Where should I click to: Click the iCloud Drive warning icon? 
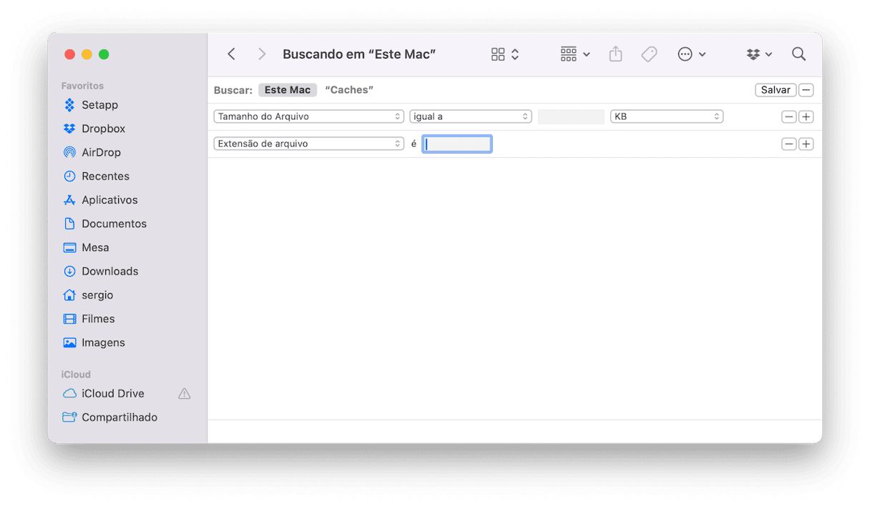(x=184, y=394)
